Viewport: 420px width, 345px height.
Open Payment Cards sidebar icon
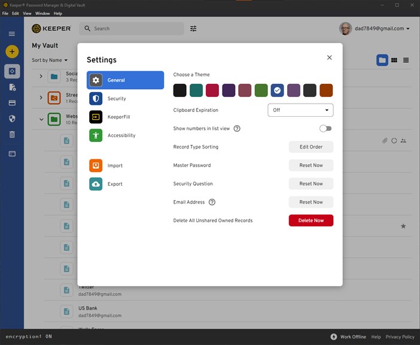click(12, 103)
